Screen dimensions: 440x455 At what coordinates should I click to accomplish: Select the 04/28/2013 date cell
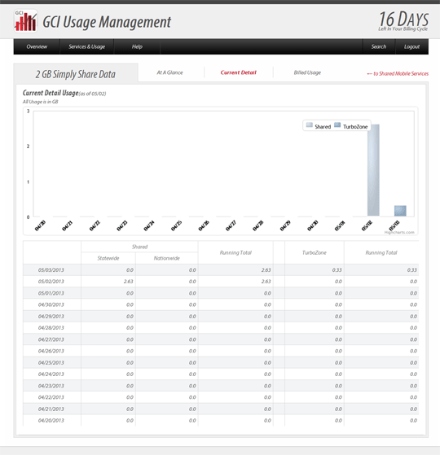tap(51, 328)
